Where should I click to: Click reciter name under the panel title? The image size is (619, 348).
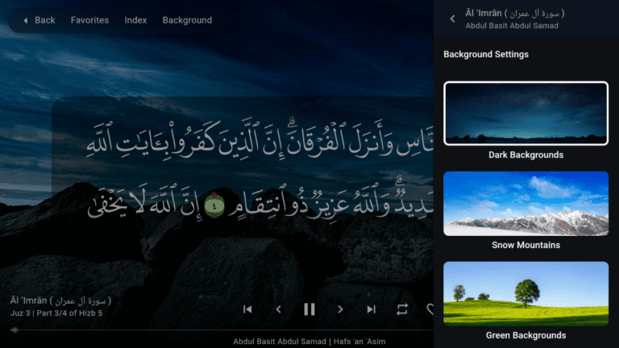512,26
